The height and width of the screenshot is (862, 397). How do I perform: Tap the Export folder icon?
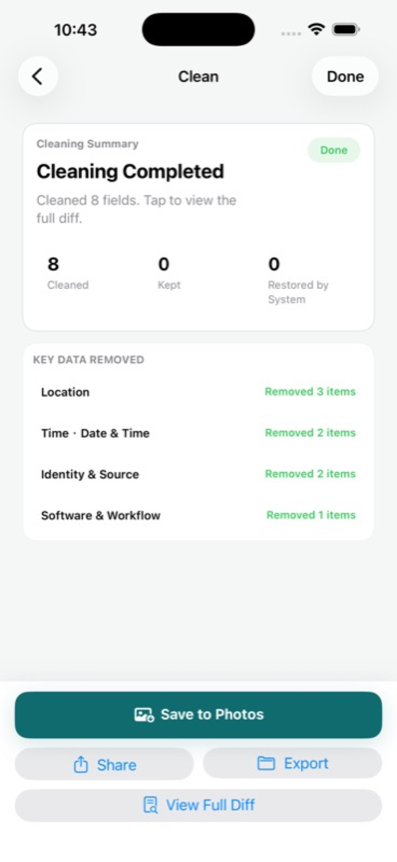coord(266,763)
